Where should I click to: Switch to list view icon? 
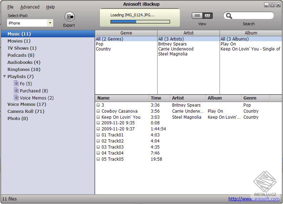point(197,16)
